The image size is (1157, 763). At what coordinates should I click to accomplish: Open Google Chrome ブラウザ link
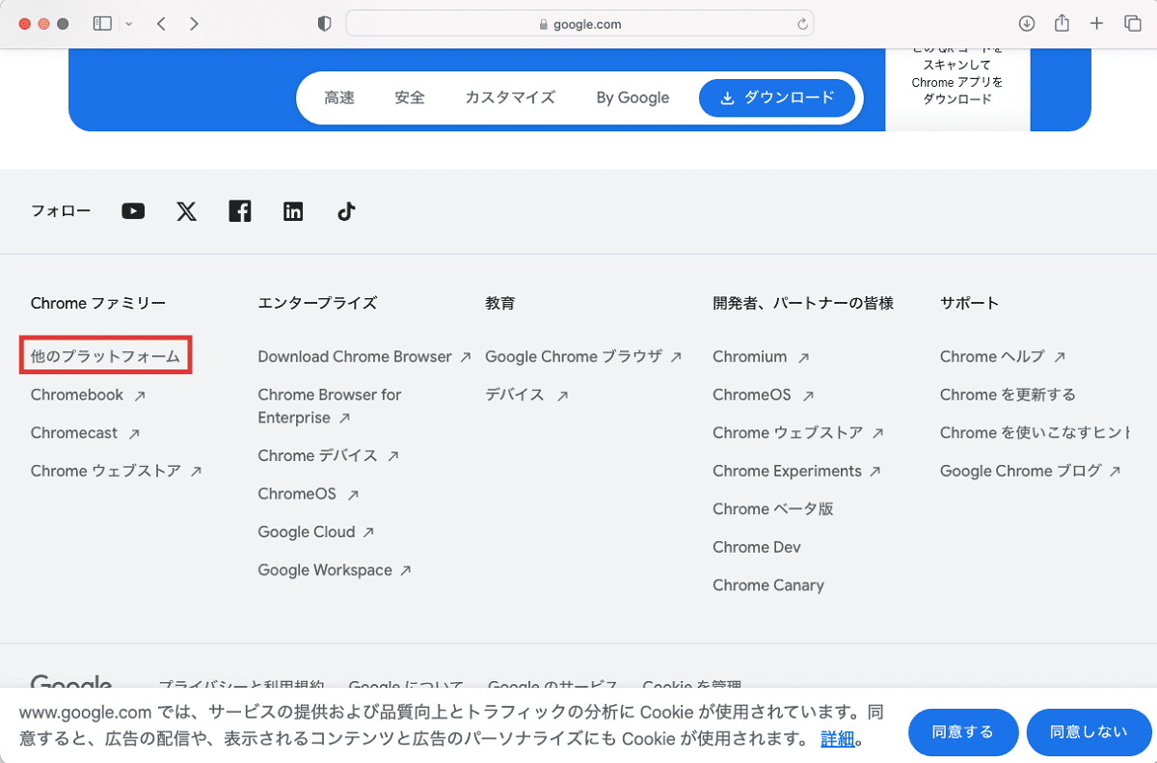583,356
